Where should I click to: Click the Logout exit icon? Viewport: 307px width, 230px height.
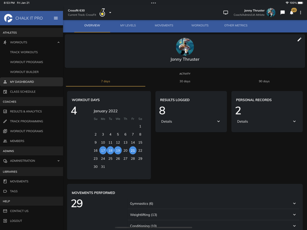(x=5, y=221)
